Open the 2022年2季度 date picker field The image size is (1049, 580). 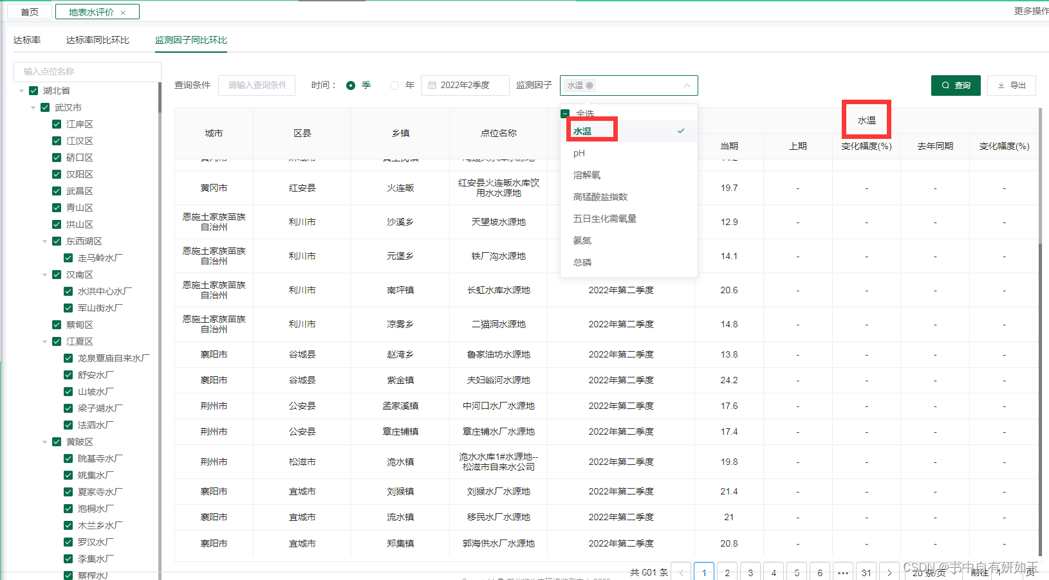pyautogui.click(x=465, y=86)
